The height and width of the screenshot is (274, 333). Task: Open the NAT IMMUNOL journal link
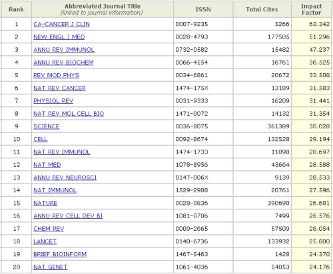point(55,190)
